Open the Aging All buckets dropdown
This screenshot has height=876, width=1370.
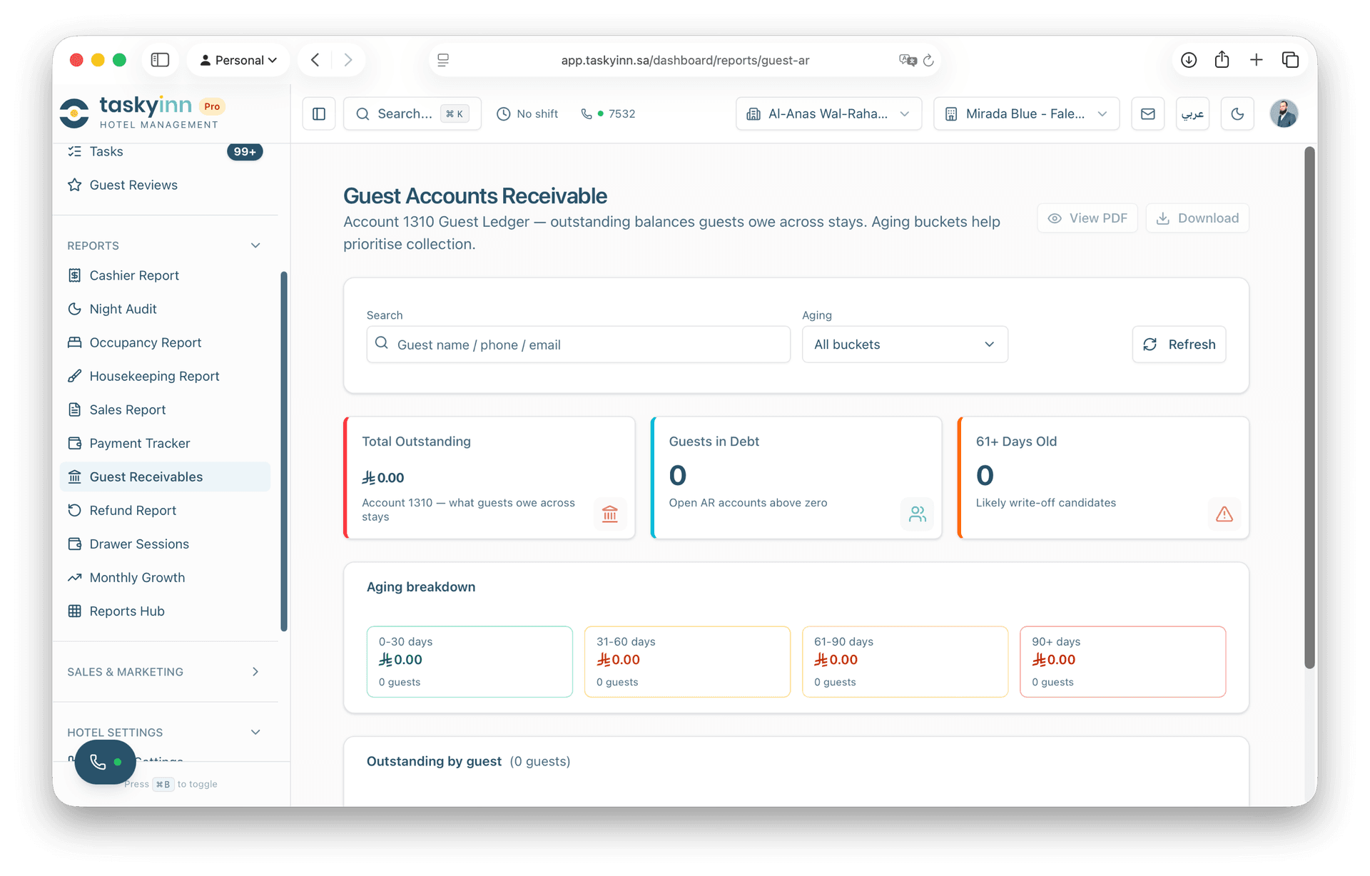click(x=904, y=345)
